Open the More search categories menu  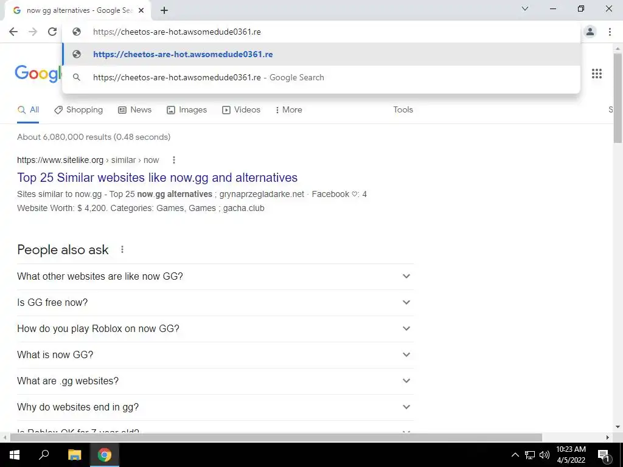point(289,110)
